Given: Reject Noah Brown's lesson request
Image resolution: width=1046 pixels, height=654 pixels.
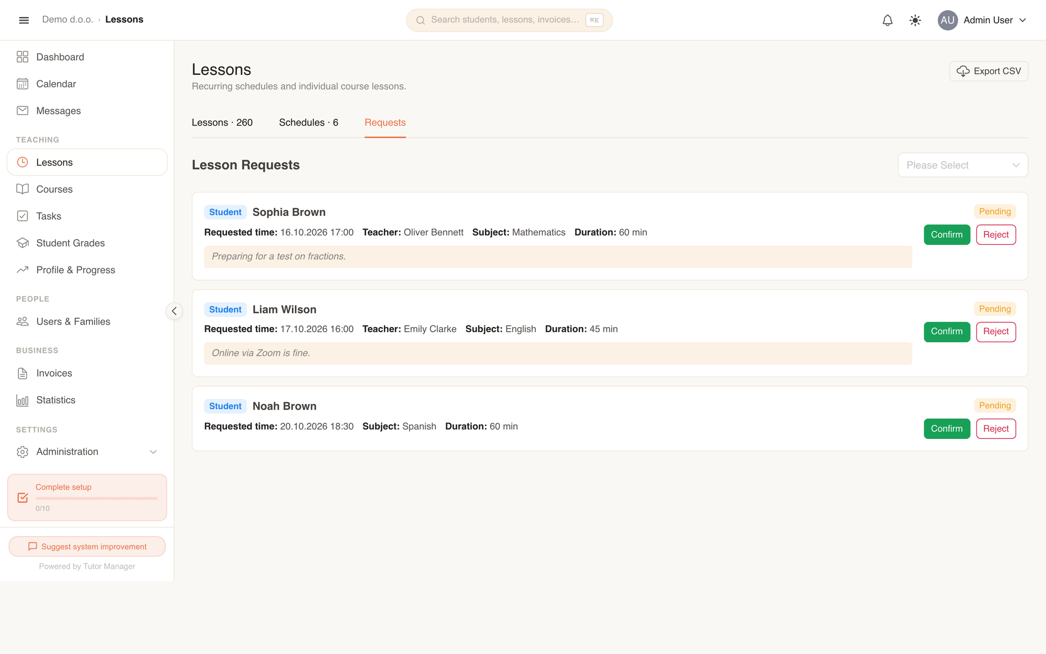Looking at the screenshot, I should (x=996, y=429).
